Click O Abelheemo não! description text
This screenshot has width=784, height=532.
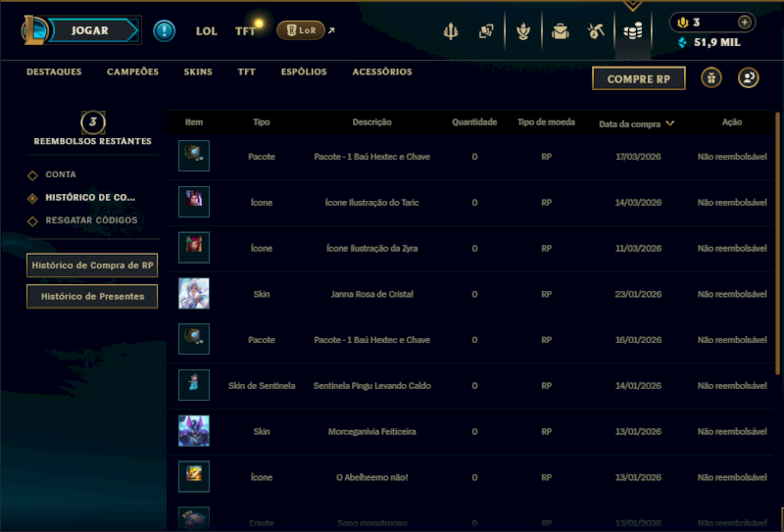(x=372, y=477)
